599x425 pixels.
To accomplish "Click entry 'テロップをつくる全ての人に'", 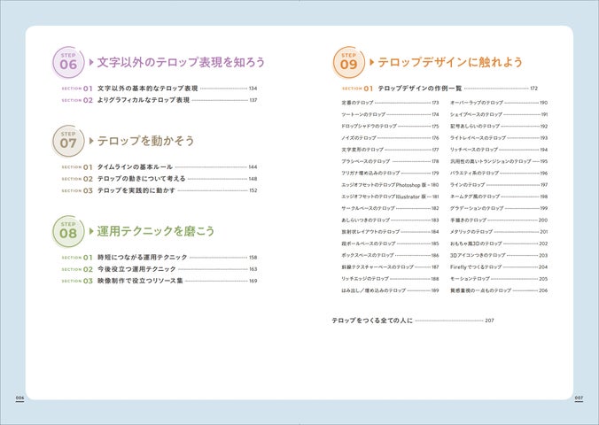I will click(x=372, y=321).
